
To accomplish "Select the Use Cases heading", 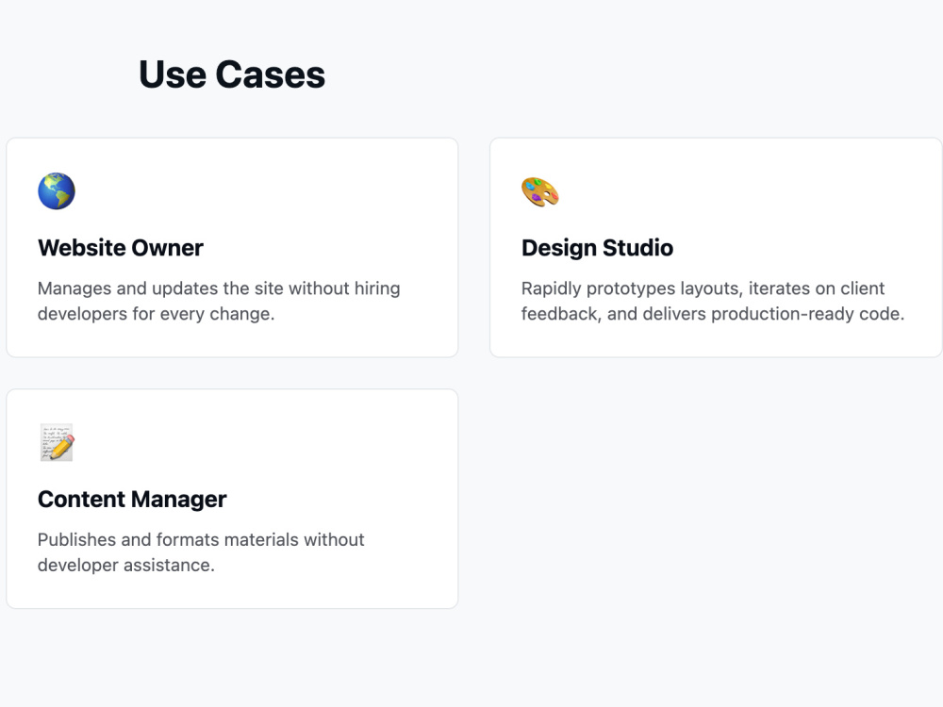I will pyautogui.click(x=232, y=74).
